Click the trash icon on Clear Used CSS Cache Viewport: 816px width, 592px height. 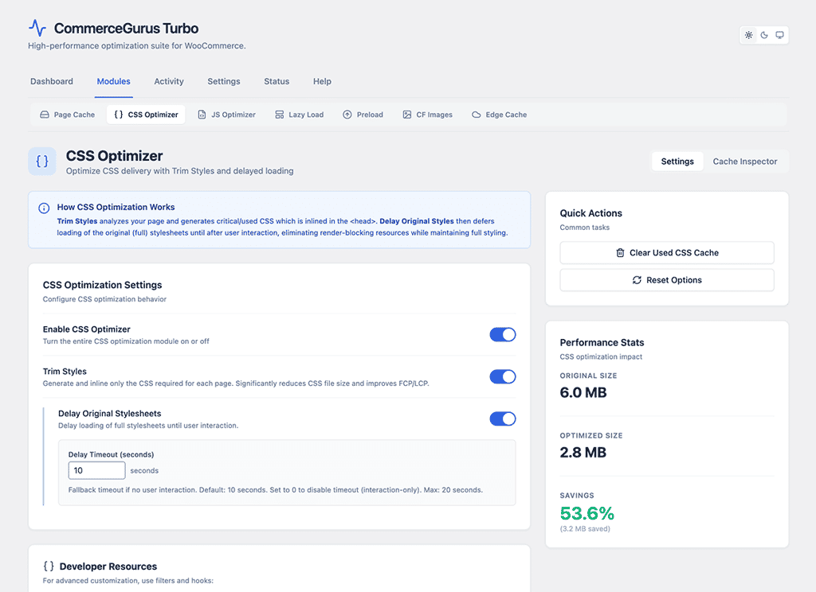click(x=620, y=252)
